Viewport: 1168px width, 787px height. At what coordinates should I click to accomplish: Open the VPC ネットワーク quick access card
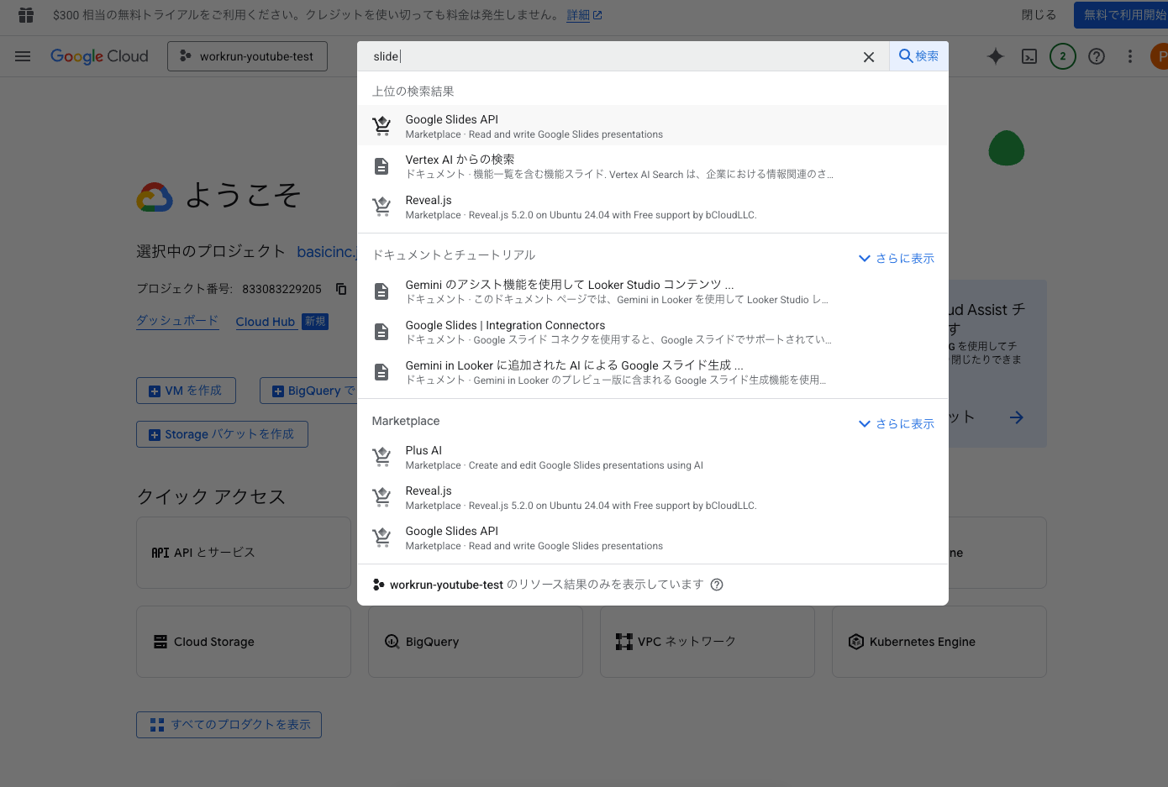click(708, 642)
